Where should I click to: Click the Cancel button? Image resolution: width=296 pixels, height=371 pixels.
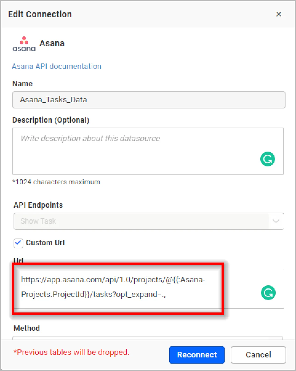pyautogui.click(x=258, y=355)
